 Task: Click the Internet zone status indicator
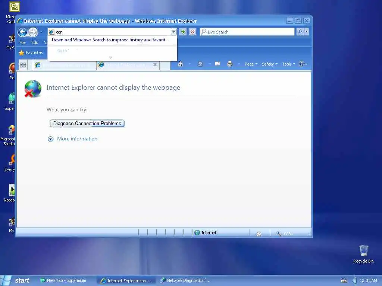206,233
